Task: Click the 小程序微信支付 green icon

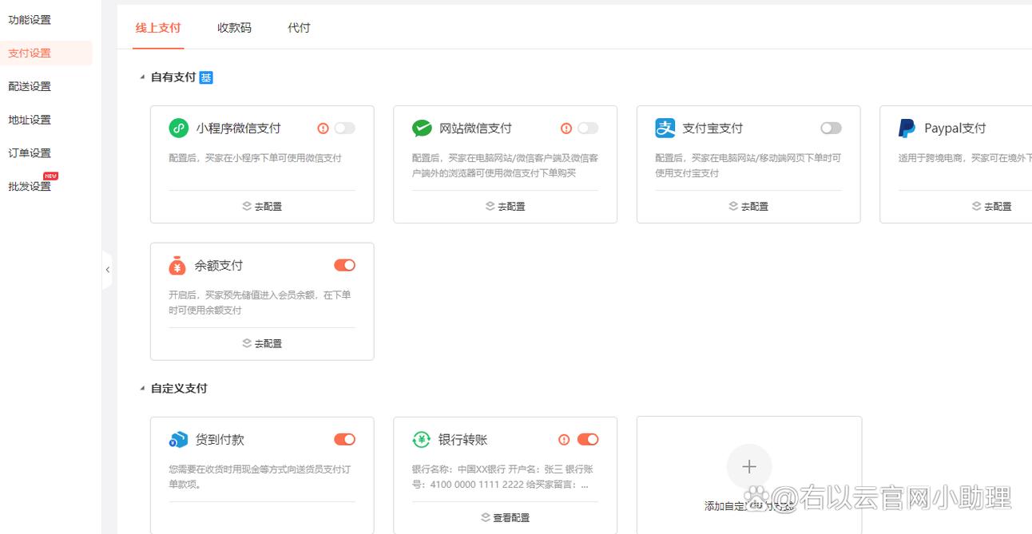Action: click(x=178, y=128)
